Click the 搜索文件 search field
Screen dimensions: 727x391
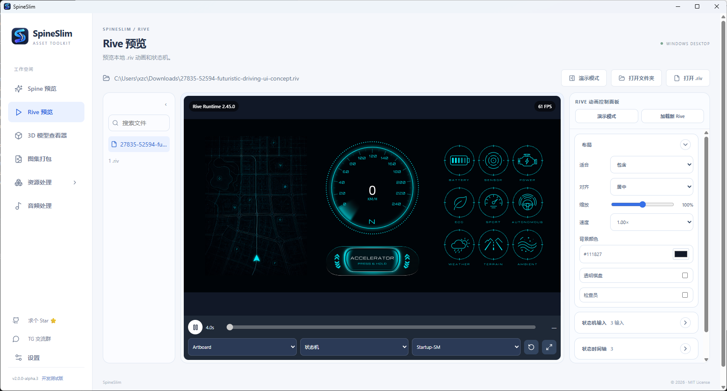(139, 123)
